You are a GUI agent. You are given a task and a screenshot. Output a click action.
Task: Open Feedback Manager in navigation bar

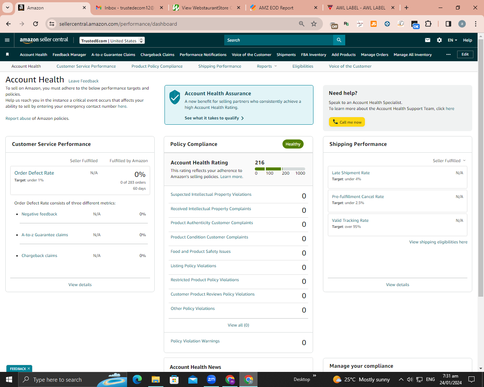[69, 54]
